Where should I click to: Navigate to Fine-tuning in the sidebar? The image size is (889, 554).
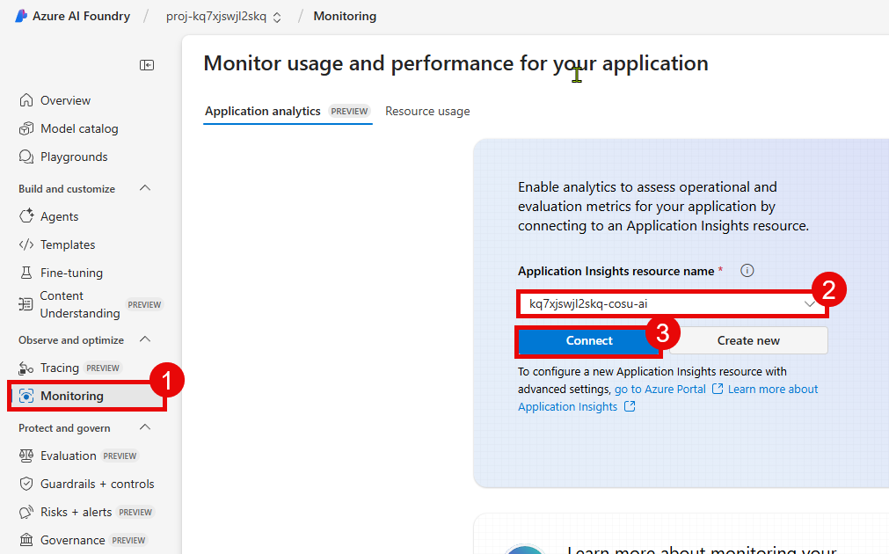click(x=70, y=272)
